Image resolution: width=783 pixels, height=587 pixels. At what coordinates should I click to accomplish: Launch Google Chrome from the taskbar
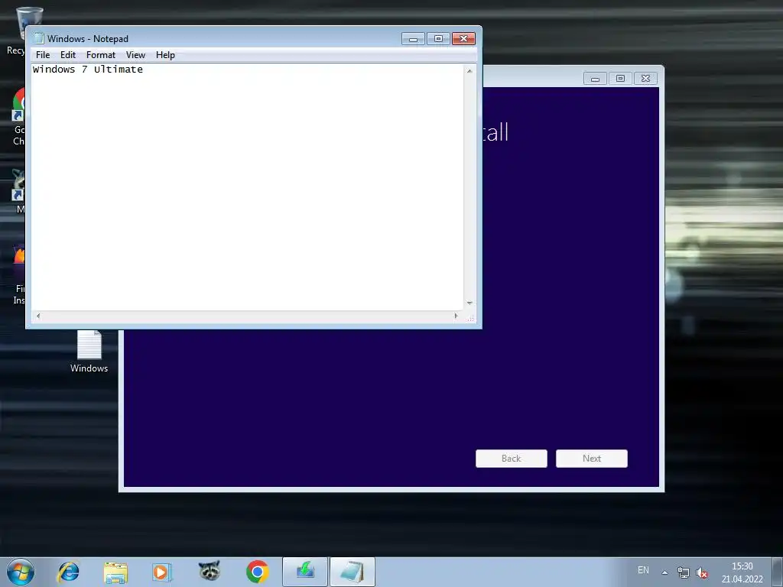click(x=257, y=572)
